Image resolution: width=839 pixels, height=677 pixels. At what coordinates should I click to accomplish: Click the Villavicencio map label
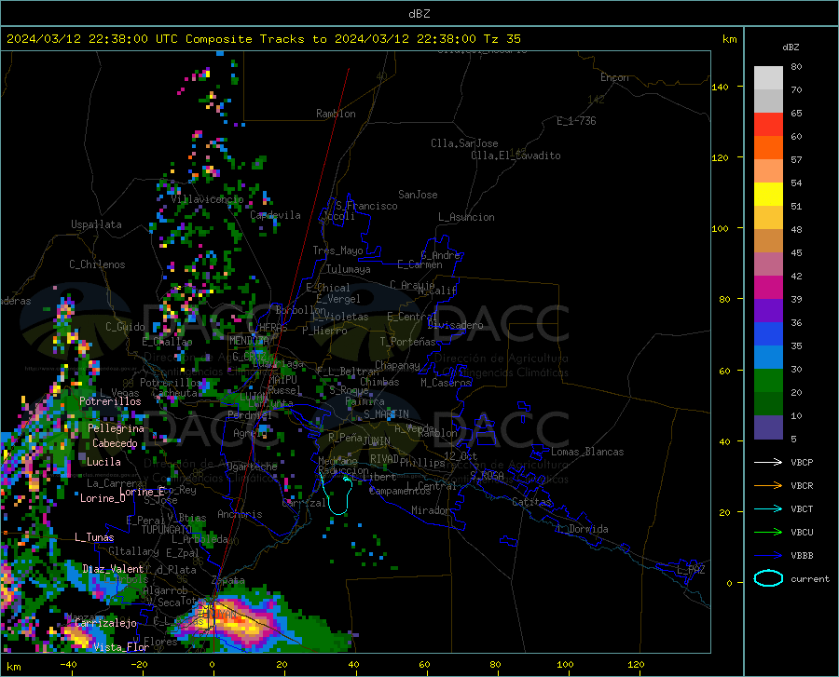point(207,199)
